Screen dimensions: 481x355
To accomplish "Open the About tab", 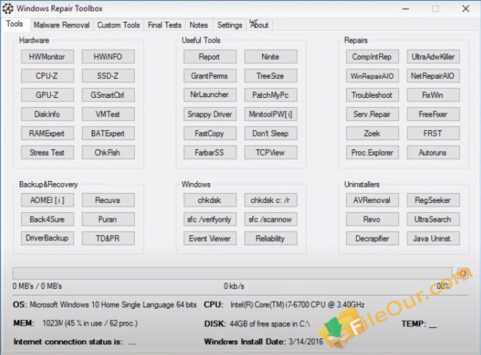I will coord(260,25).
